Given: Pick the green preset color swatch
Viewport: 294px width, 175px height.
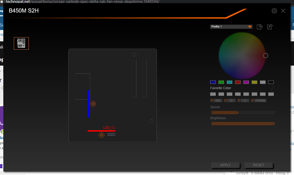Looking at the screenshot, I should tap(221, 82).
